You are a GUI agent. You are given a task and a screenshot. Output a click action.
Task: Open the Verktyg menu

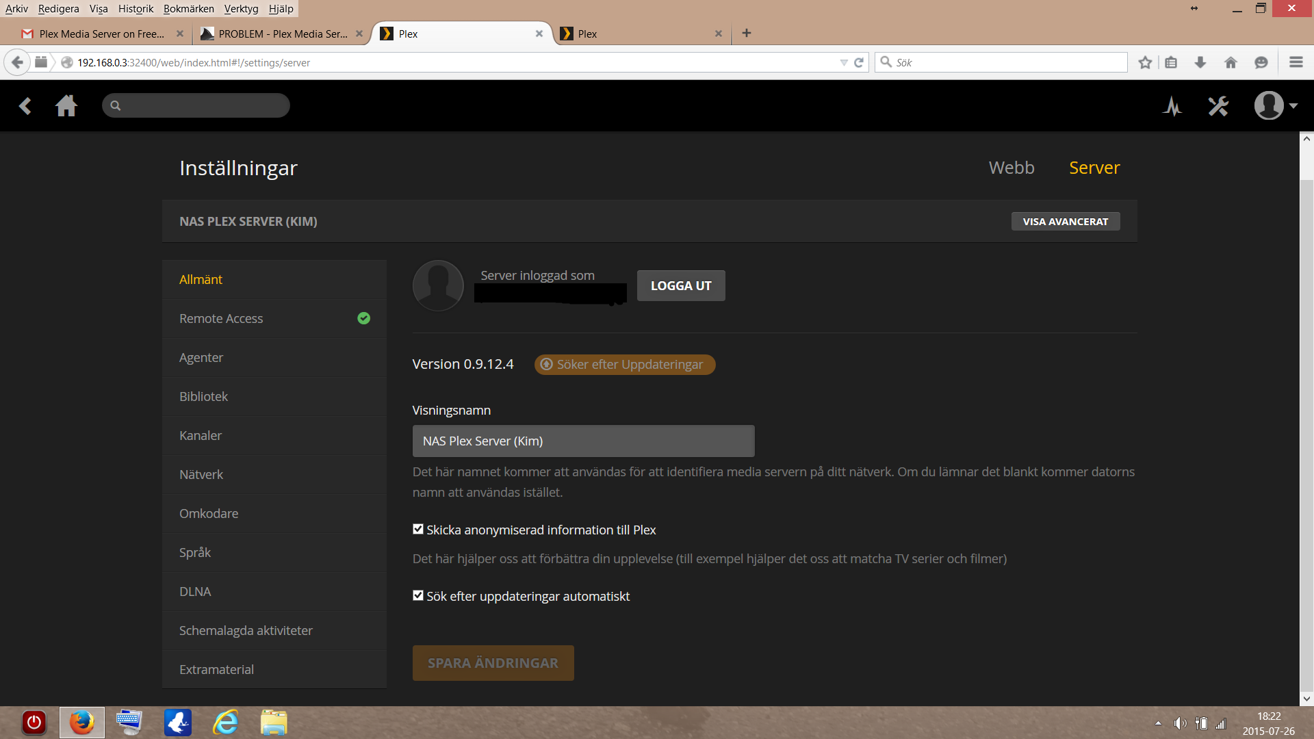click(241, 8)
